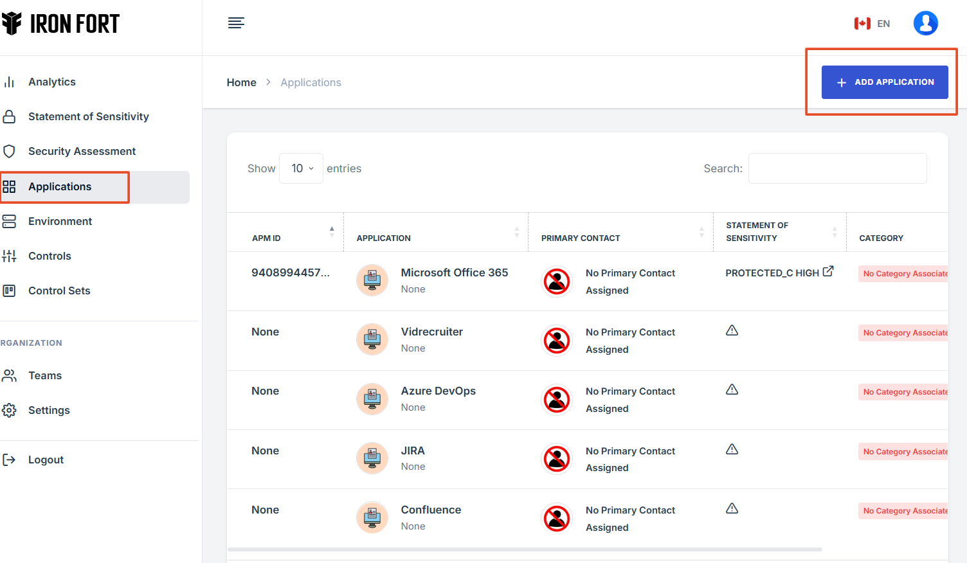Click the no-contact icon in JIRA row
This screenshot has width=967, height=563.
click(x=557, y=459)
